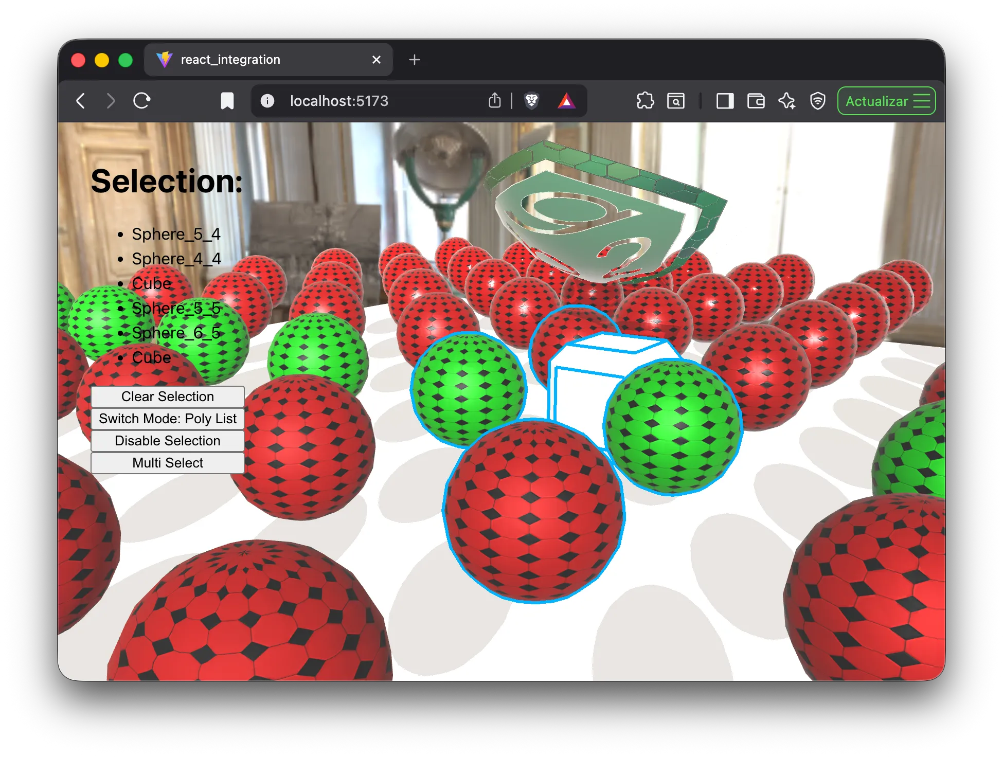Open the Brave Wallet icon
This screenshot has width=1003, height=757.
click(756, 101)
